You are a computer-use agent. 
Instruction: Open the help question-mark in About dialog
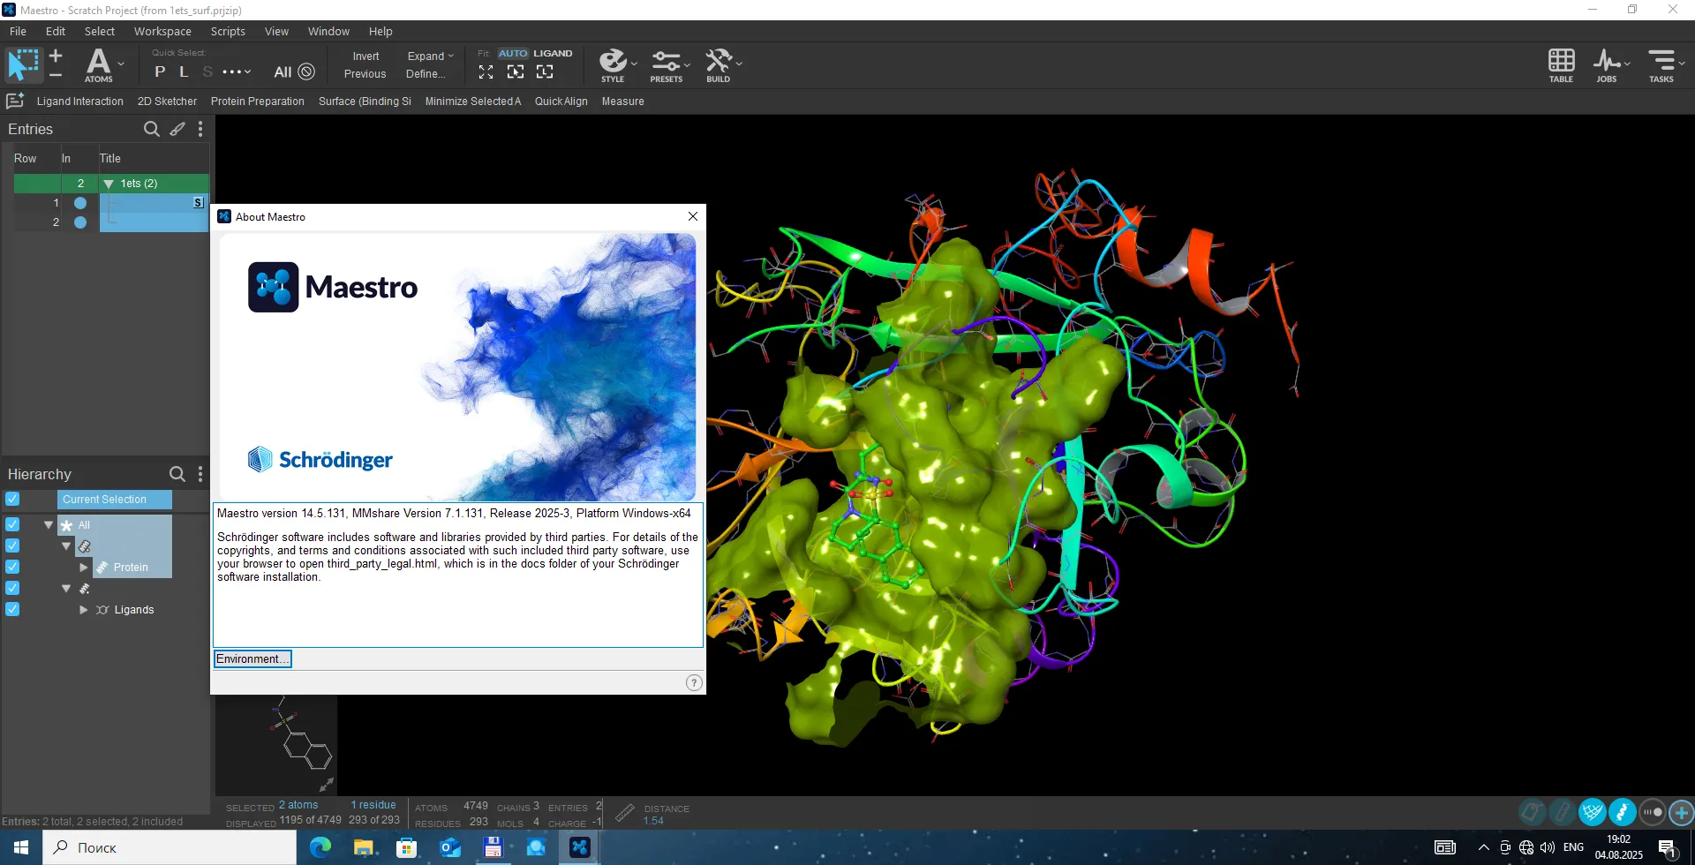click(x=694, y=682)
